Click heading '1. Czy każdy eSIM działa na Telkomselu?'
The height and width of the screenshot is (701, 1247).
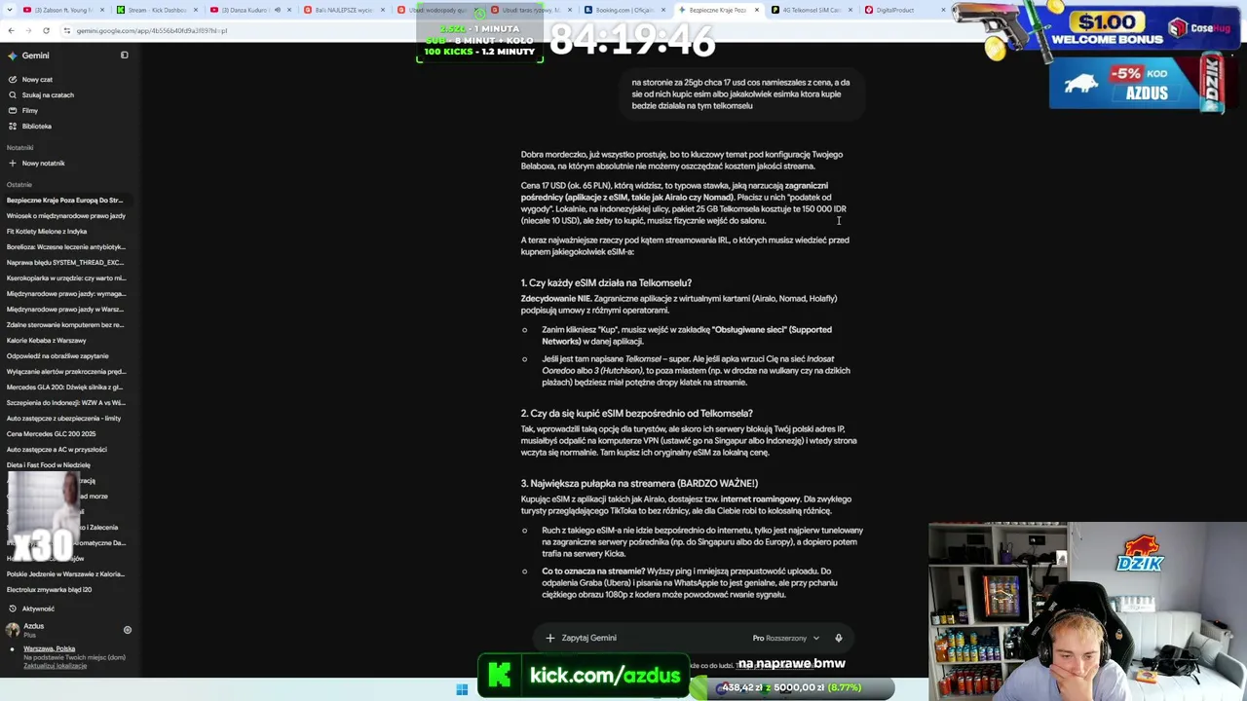pos(606,283)
